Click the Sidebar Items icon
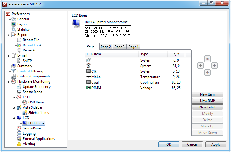 pos(25,113)
